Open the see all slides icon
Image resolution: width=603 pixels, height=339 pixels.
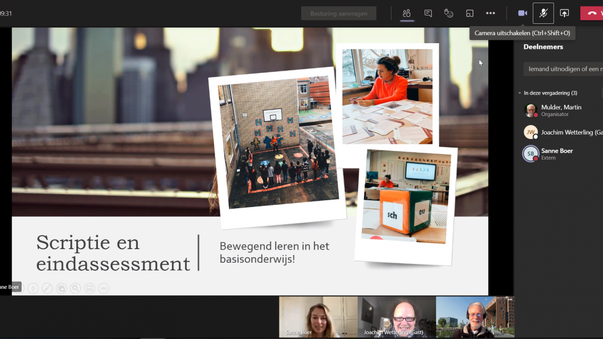tap(61, 288)
